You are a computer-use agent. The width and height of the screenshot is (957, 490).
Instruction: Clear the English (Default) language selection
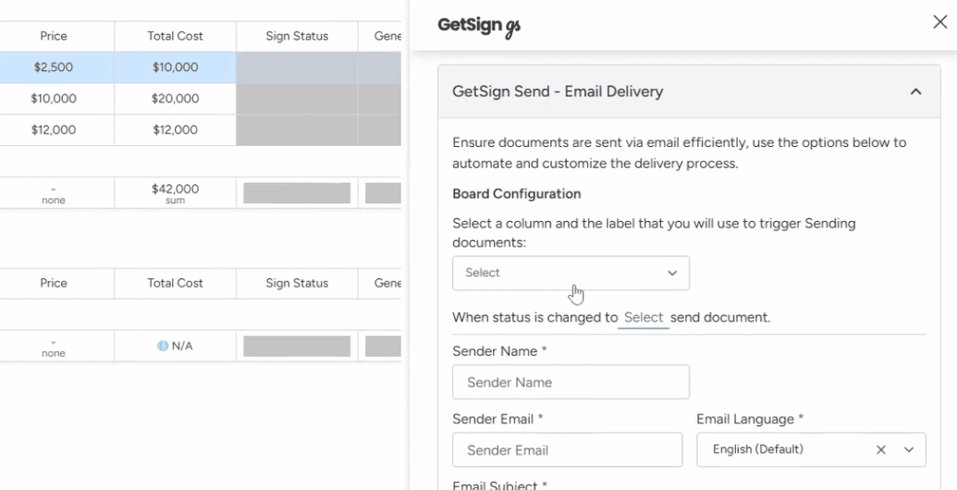[880, 449]
